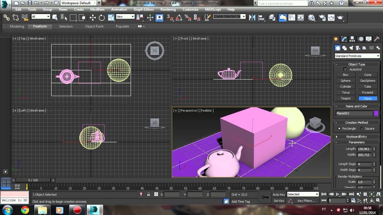Toggle Set Key mode
This screenshot has width=383, height=215.
(x=279, y=201)
